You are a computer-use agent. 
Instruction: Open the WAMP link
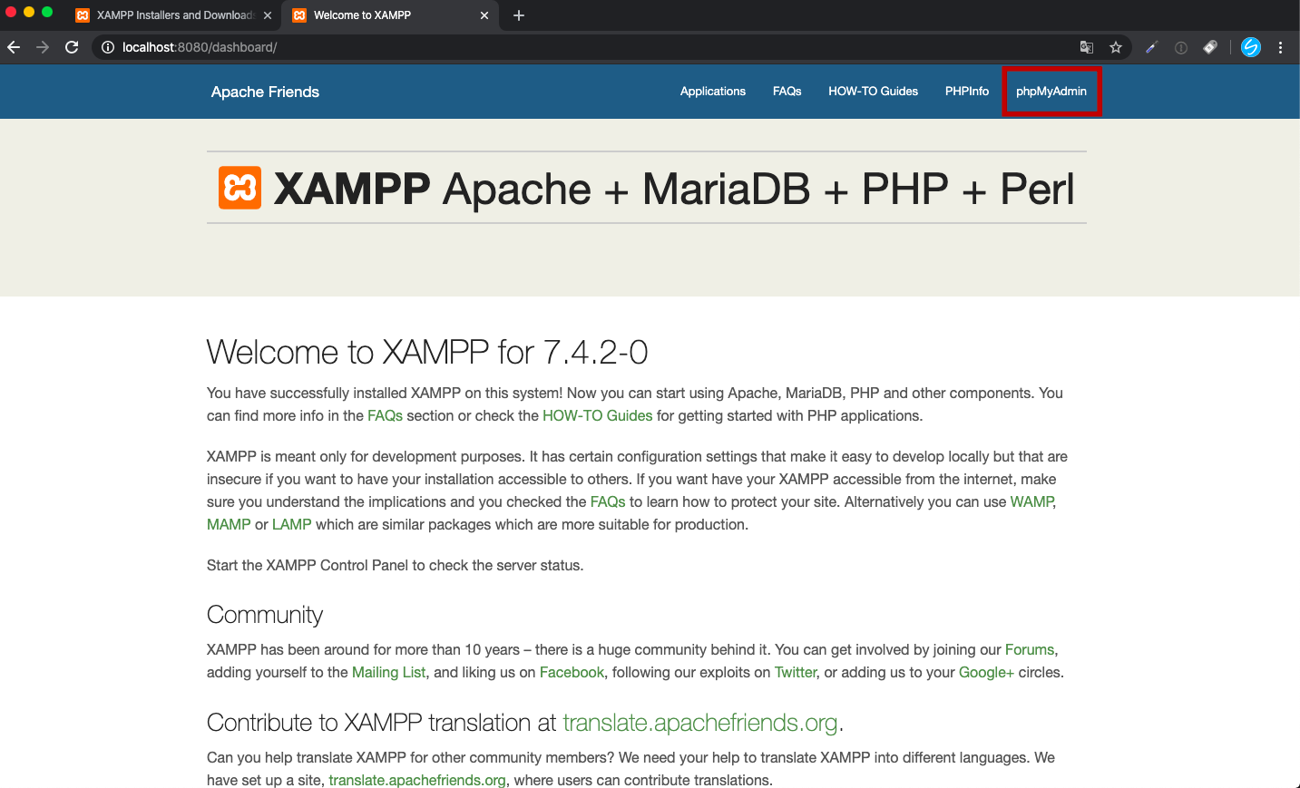point(1032,501)
